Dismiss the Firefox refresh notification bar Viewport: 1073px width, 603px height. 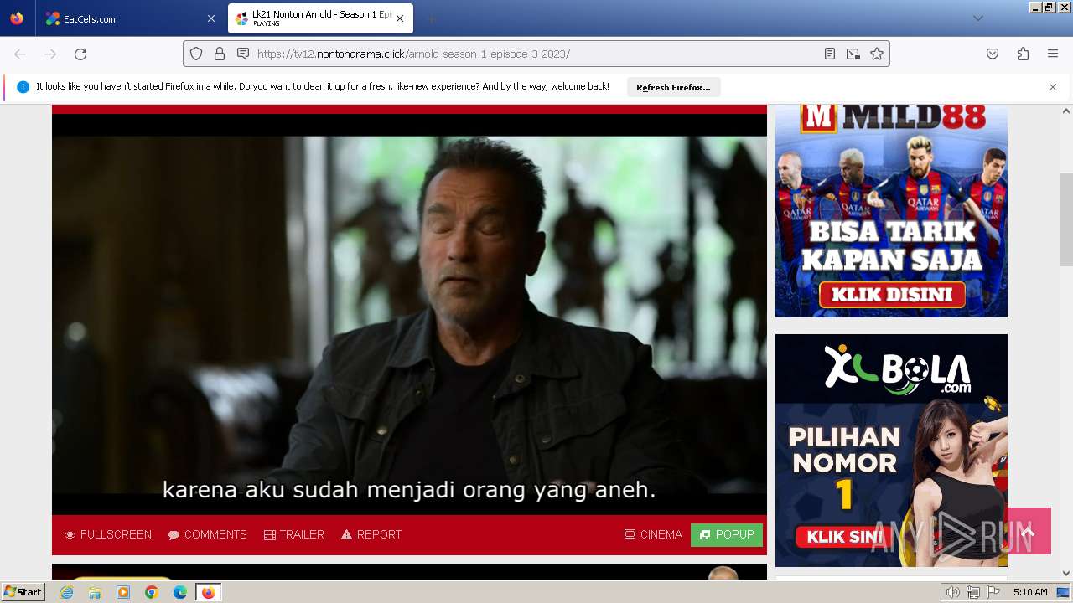1053,87
